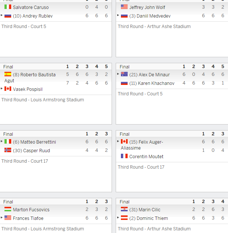Viewport: 228px width, 233px height.
Task: Click the US flag next to Jeffrey John Wolf
Action: (x=124, y=7)
